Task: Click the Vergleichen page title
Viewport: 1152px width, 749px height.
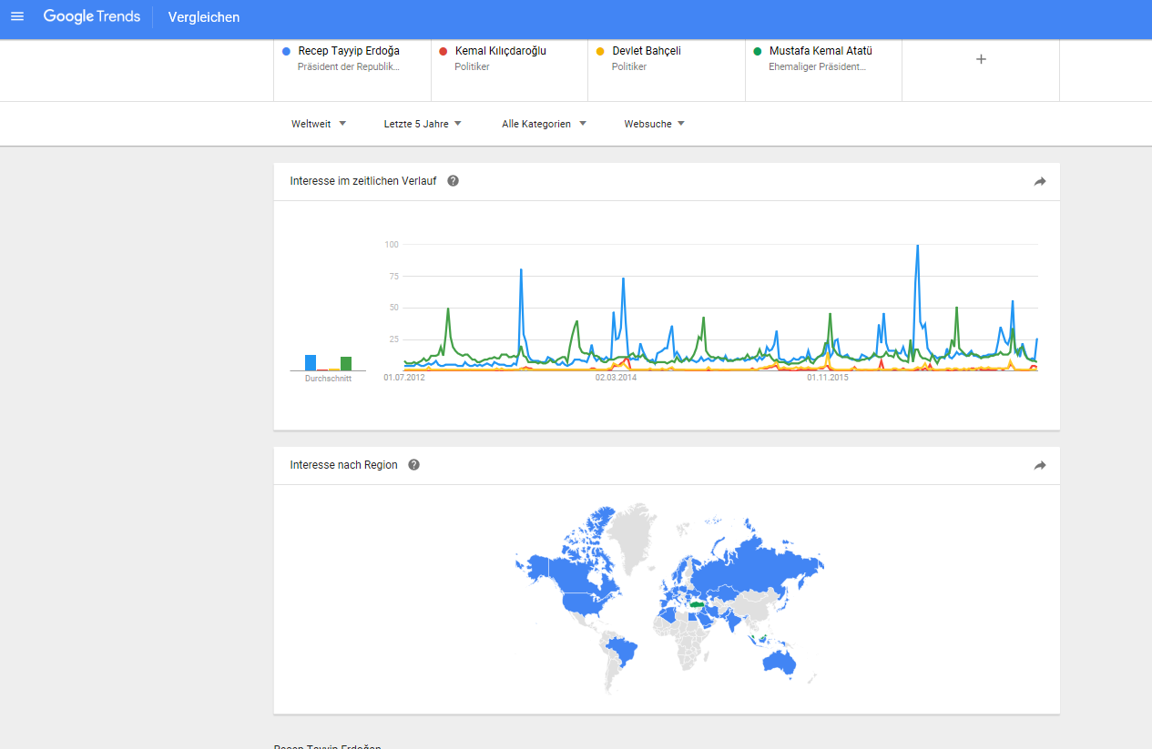Action: (204, 17)
